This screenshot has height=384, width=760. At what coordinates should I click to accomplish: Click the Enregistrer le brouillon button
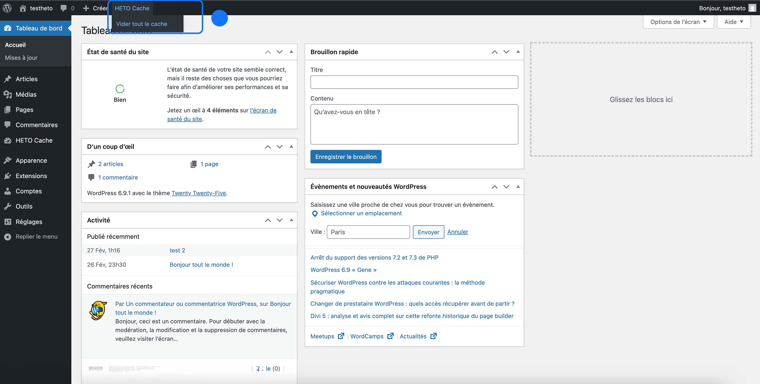[346, 156]
